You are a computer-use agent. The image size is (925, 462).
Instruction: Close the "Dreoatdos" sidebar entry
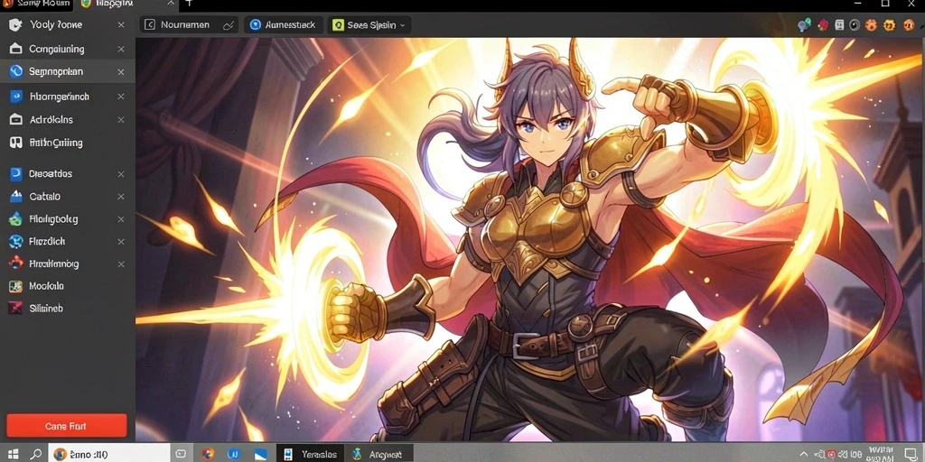tap(121, 174)
